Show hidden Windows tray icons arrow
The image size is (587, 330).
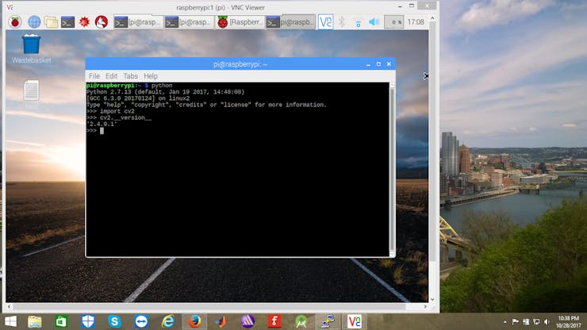tap(505, 322)
